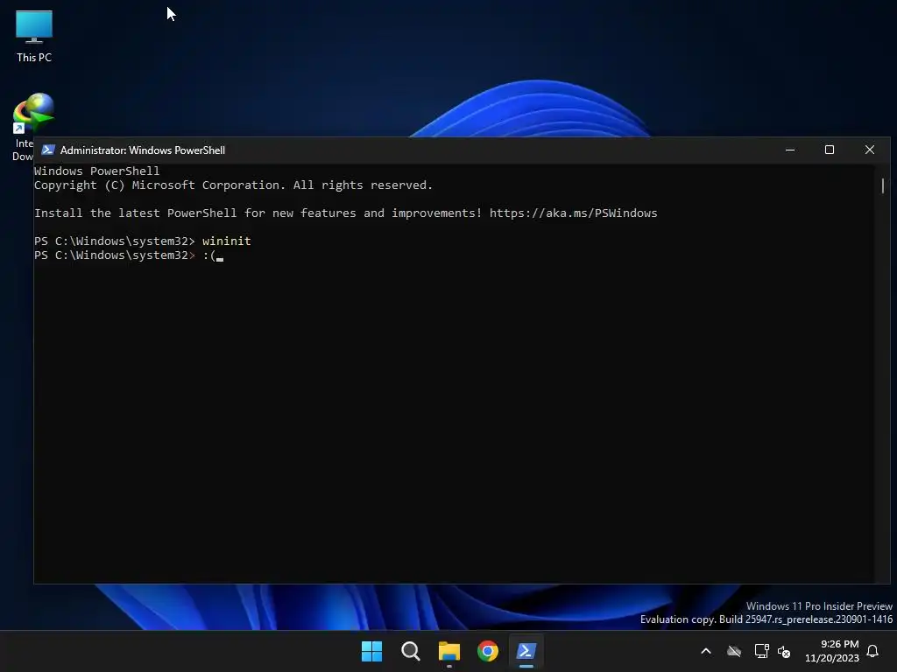
Task: Click the 'wininit' command text
Action: [227, 241]
